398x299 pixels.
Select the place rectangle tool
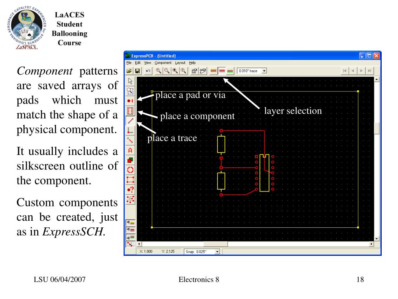point(130,180)
